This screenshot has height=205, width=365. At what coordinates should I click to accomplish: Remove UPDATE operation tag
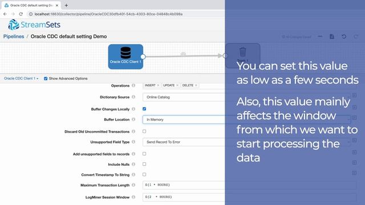coord(177,85)
